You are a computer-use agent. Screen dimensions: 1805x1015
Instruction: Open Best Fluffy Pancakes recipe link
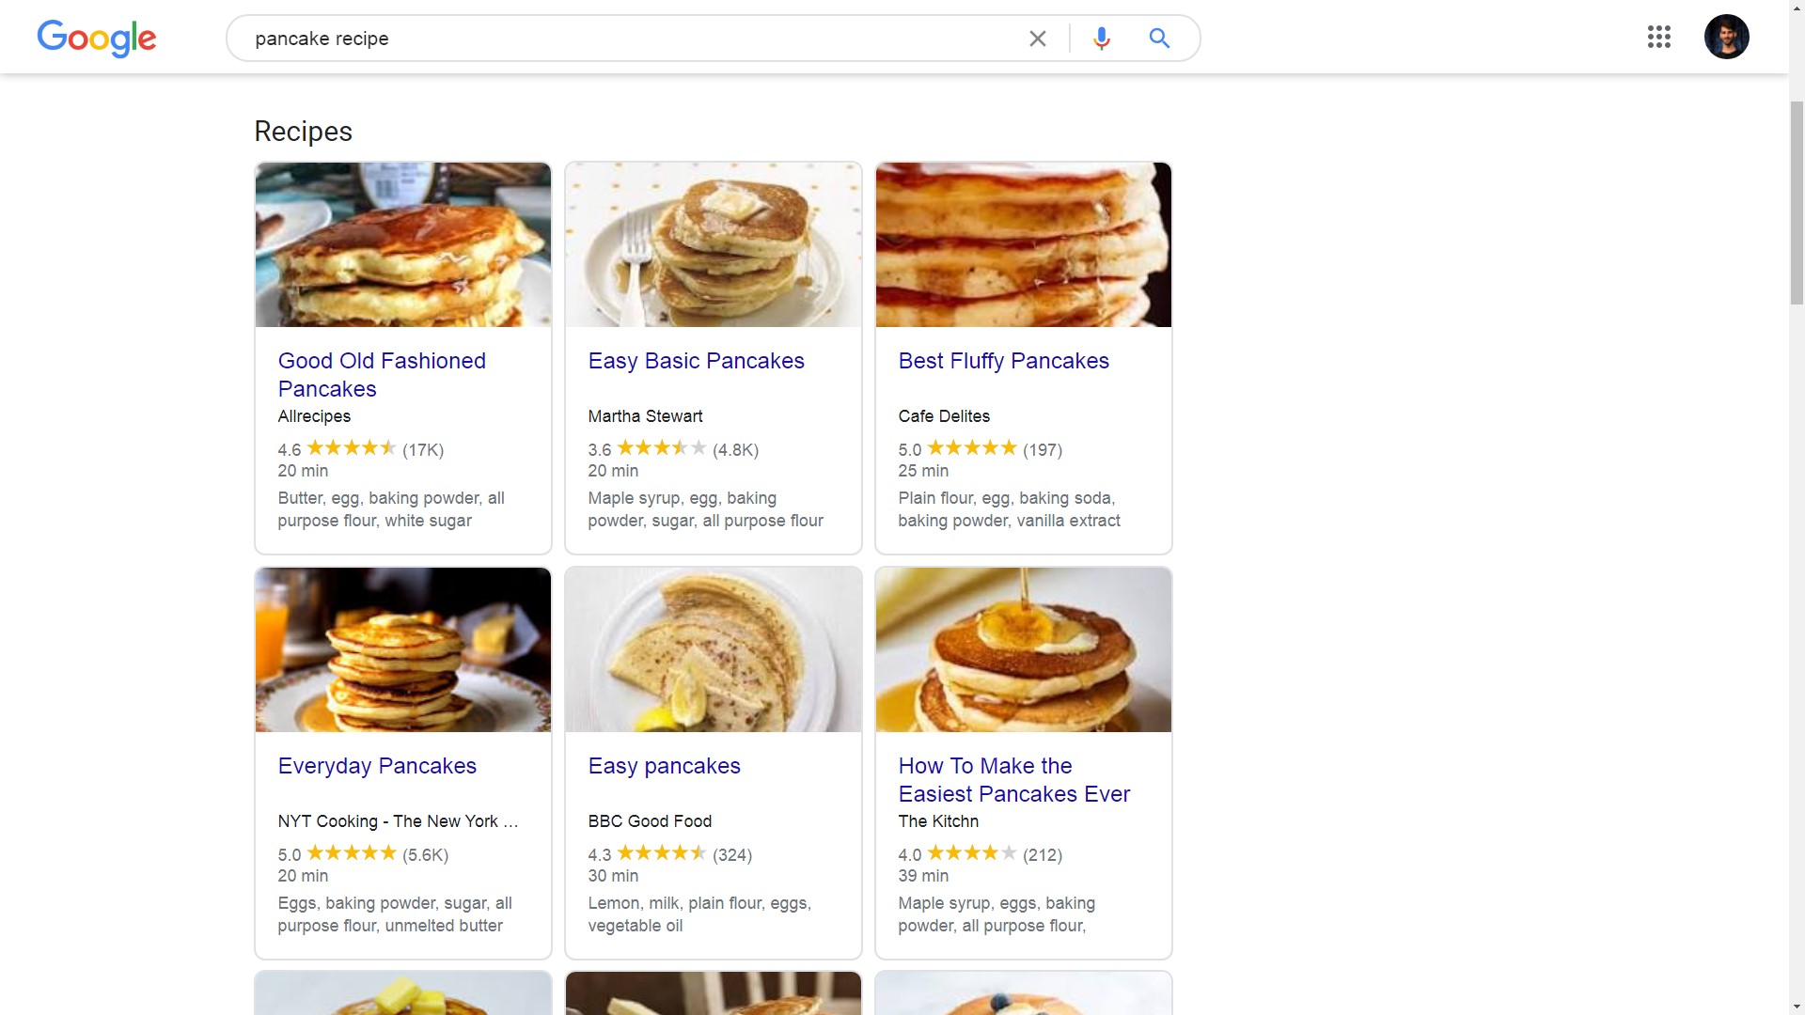coord(1003,361)
